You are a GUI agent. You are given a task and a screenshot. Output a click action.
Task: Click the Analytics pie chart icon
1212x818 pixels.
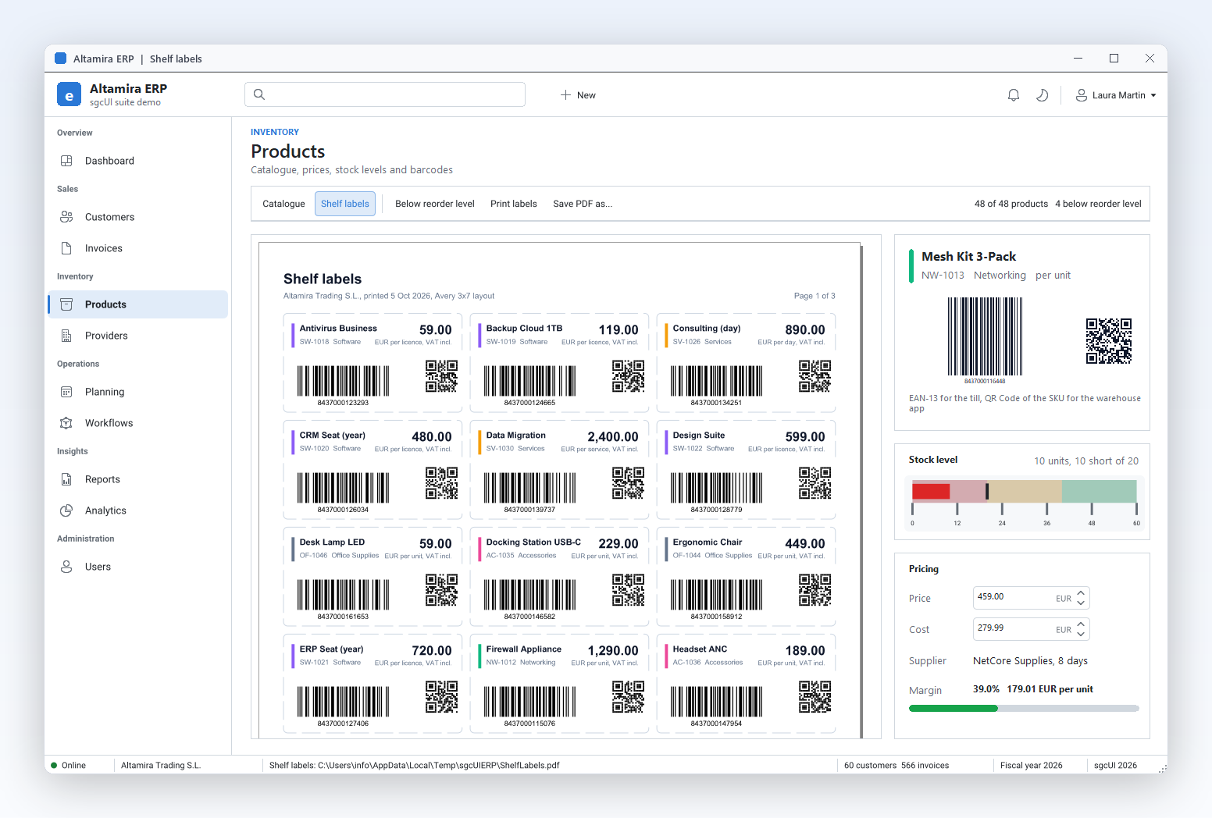pos(66,510)
